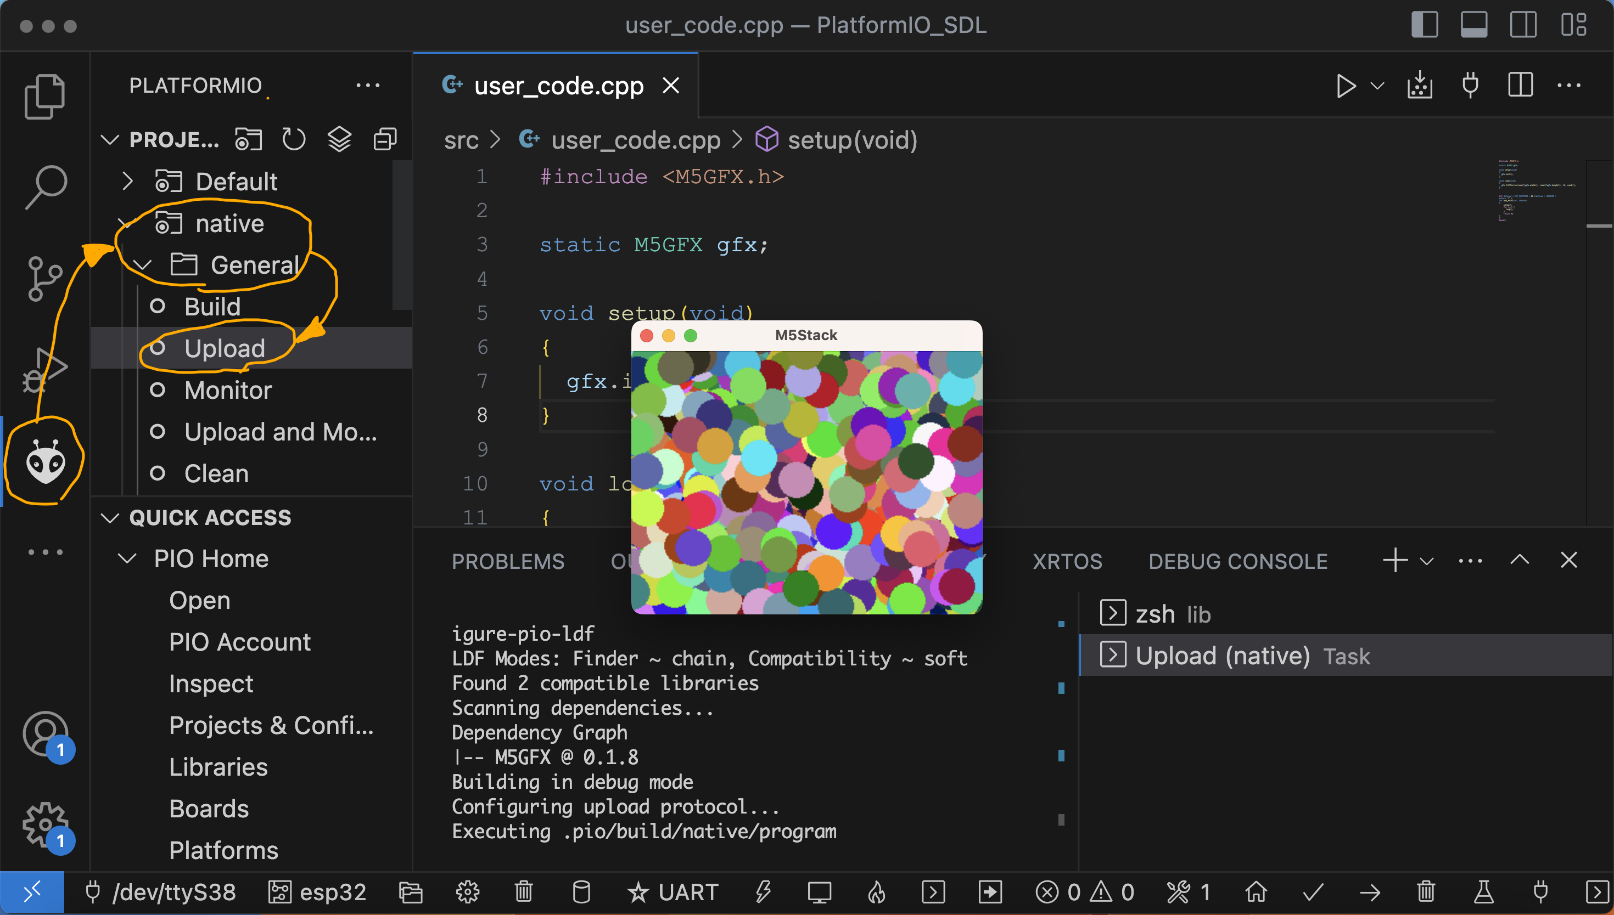
Task: Run the Build task under General
Action: [212, 306]
